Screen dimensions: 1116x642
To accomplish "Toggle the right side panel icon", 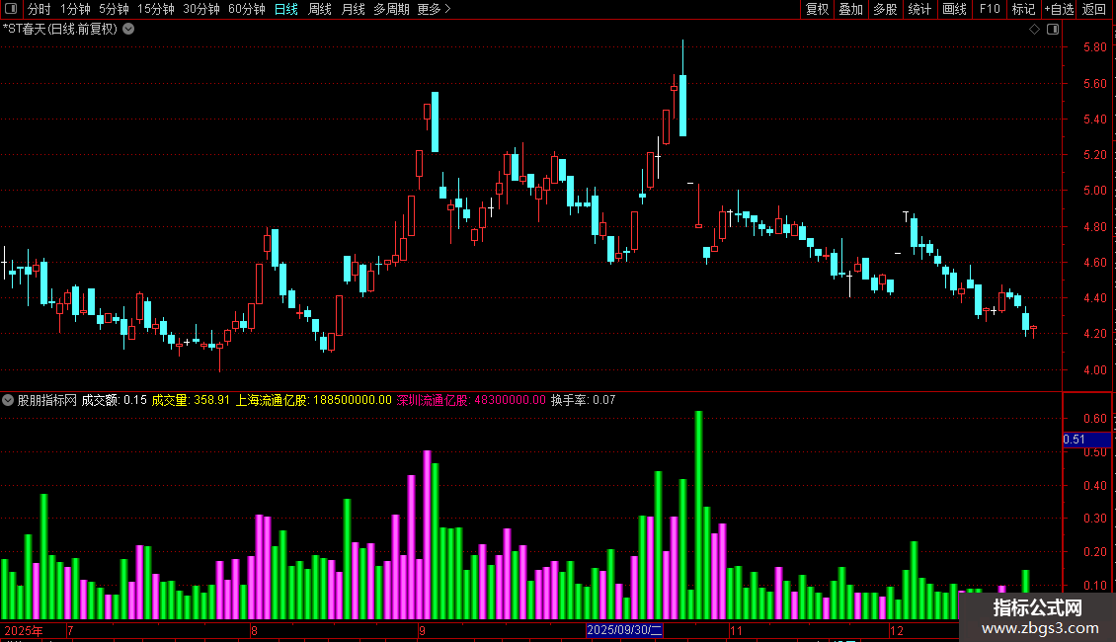I will tap(1053, 30).
